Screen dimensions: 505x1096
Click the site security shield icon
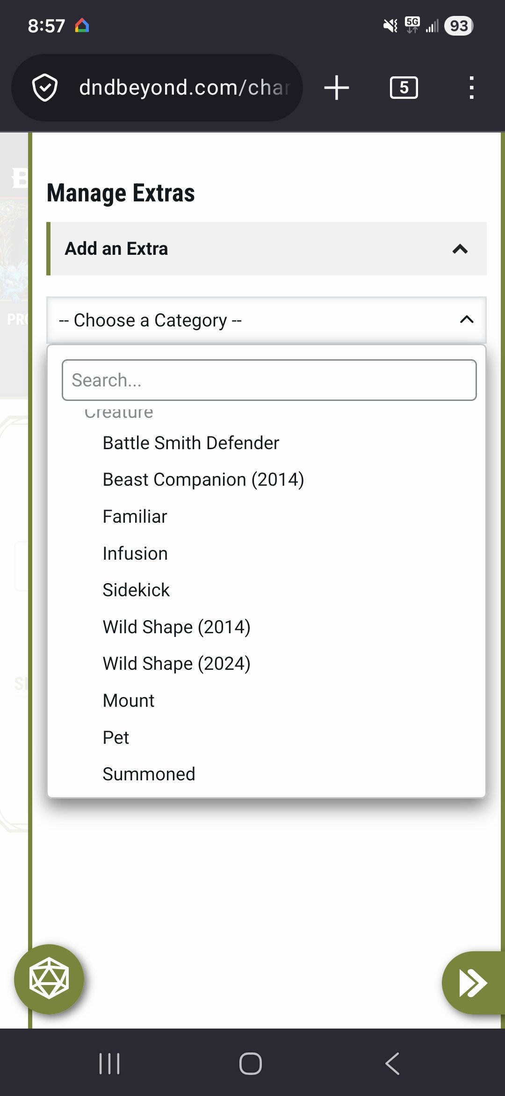coord(45,87)
